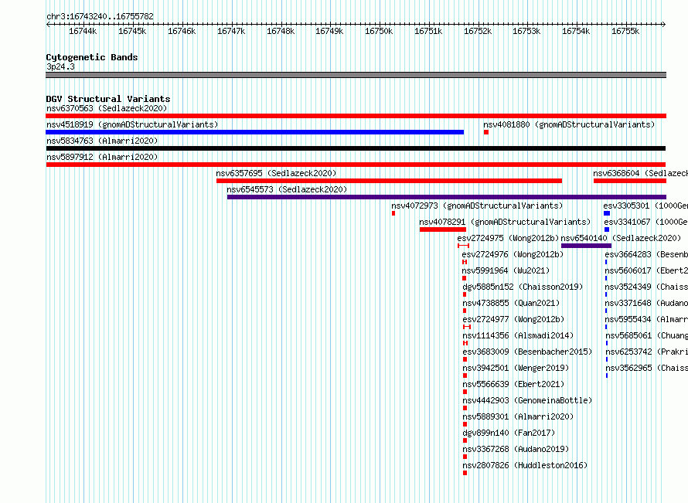Click dgv5885n152 (Chaisson2019) variant
The height and width of the screenshot is (503, 688).
point(523,287)
